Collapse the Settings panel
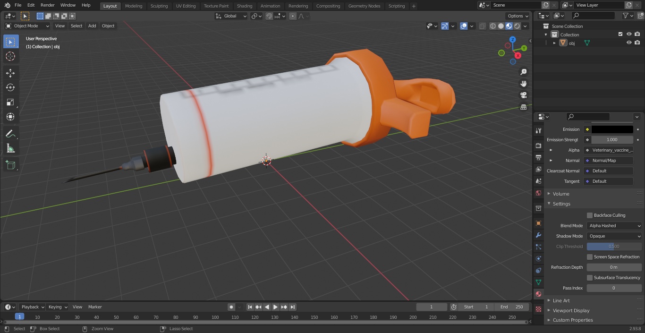The height and width of the screenshot is (333, 645). click(x=561, y=204)
